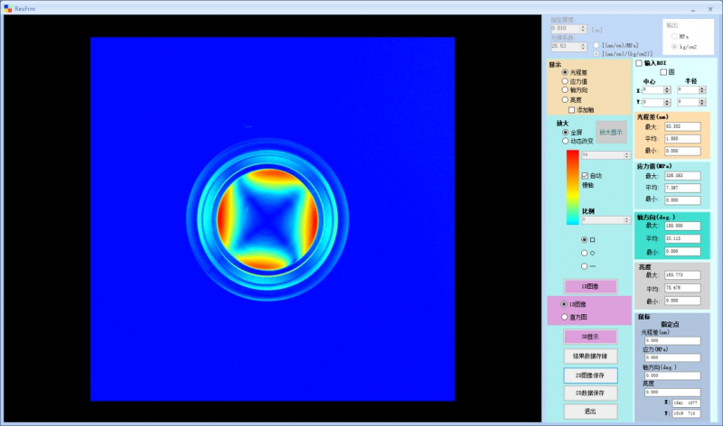Click the ResFrm application icon in title bar

[x=7, y=7]
